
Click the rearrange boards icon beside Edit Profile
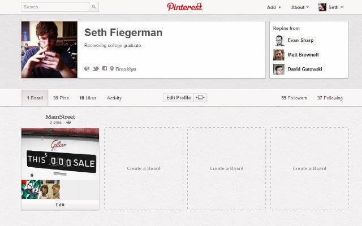[x=200, y=98]
